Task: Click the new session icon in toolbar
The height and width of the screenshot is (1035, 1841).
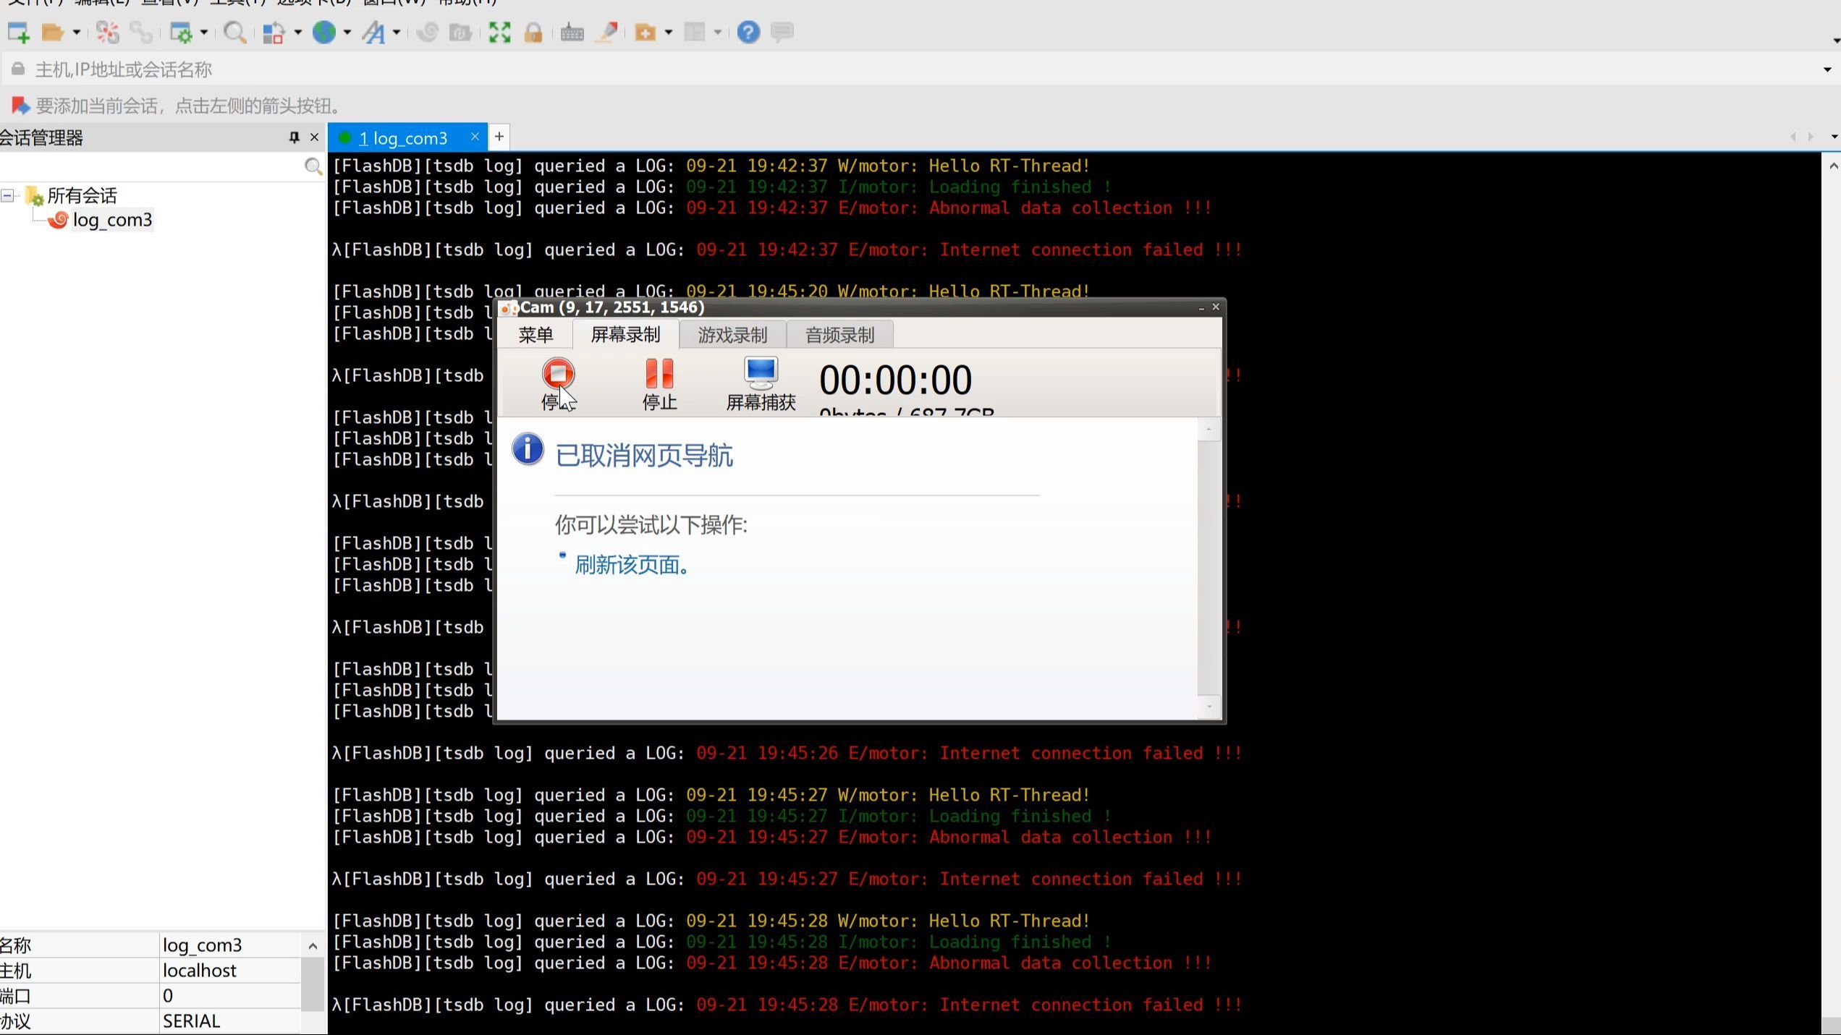Action: coord(18,33)
